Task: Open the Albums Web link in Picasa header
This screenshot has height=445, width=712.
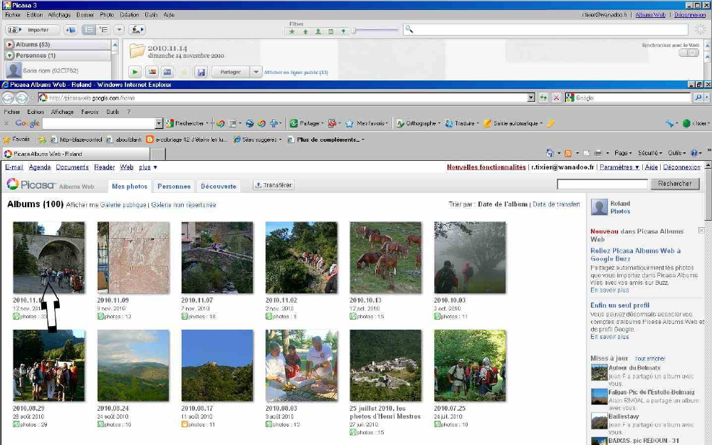Action: [x=650, y=14]
